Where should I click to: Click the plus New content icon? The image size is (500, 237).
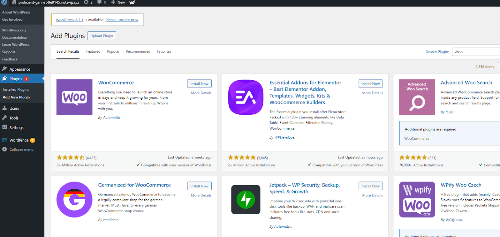click(x=113, y=2)
